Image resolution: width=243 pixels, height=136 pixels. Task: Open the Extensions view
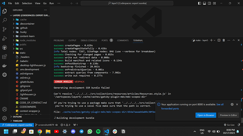tap(5, 56)
